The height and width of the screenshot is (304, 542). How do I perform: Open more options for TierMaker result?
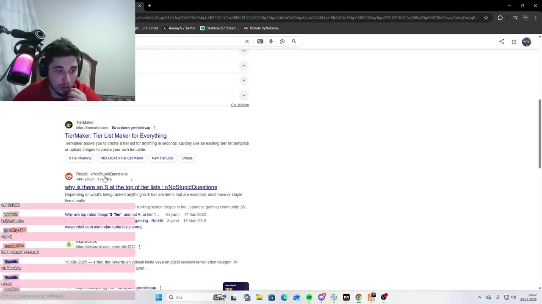pos(155,128)
